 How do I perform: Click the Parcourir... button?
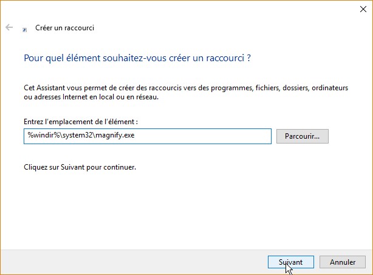[302, 136]
